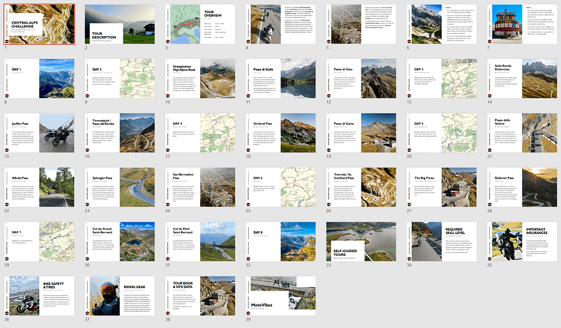Select slide 20 Day 5 thumbnail
Image resolution: width=561 pixels, height=328 pixels.
pos(442,133)
